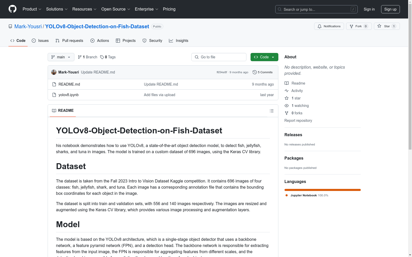Image resolution: width=412 pixels, height=257 pixels.
Task: Click the 5 Commits link
Action: 263,72
